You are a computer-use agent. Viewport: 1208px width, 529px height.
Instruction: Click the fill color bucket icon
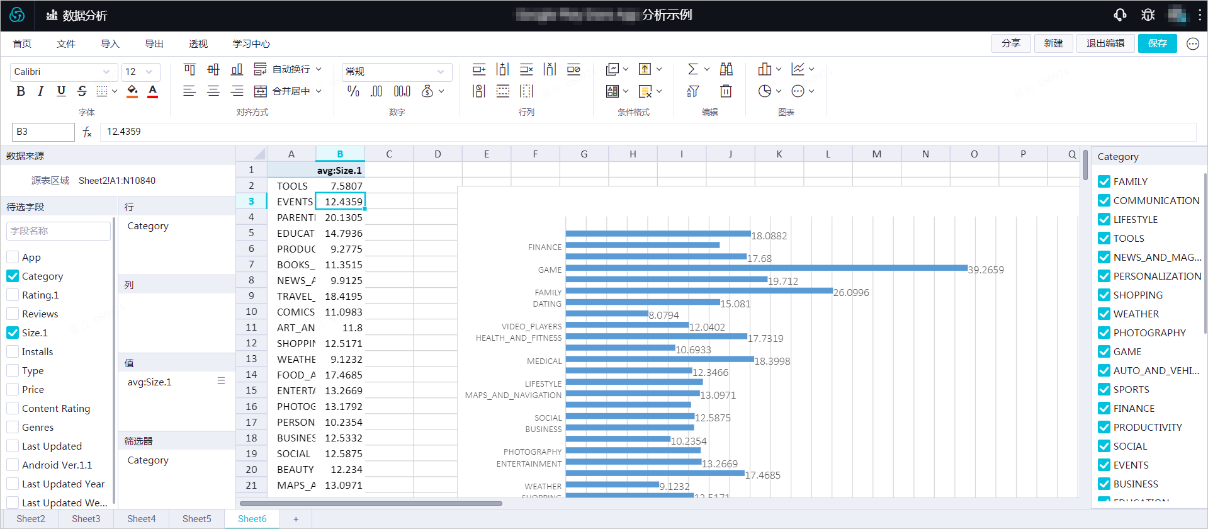(132, 91)
